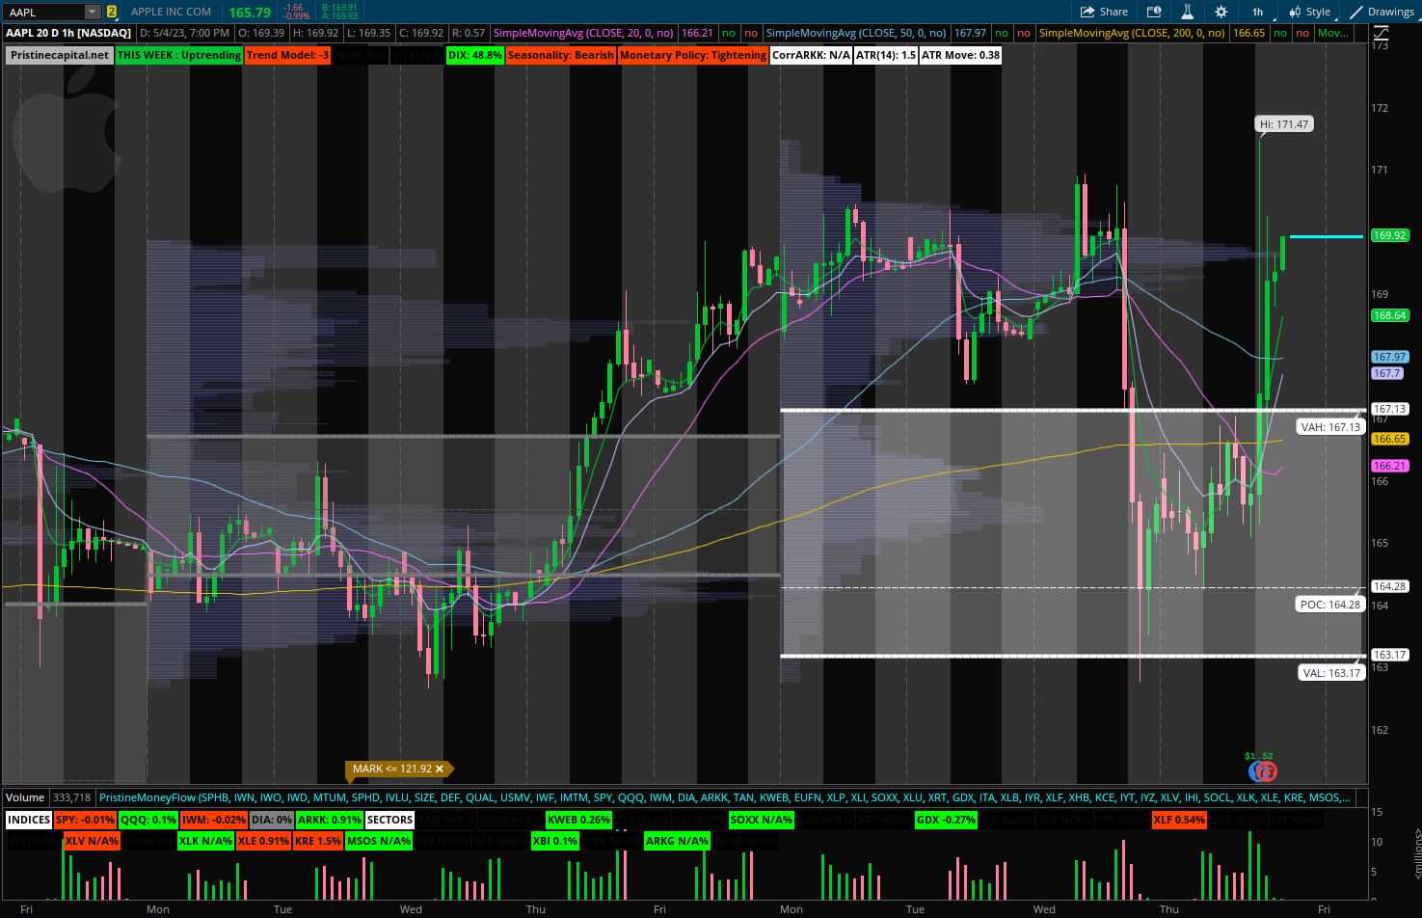
Task: Click the Pristinecapital.net label
Action: coord(60,55)
